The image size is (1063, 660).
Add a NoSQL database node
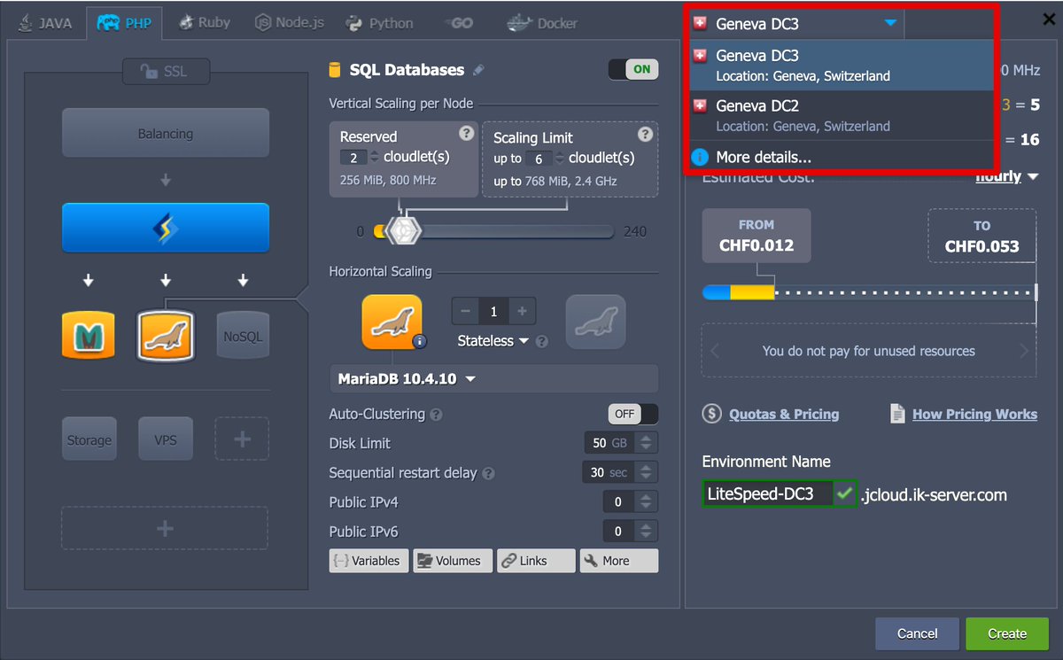pyautogui.click(x=243, y=336)
